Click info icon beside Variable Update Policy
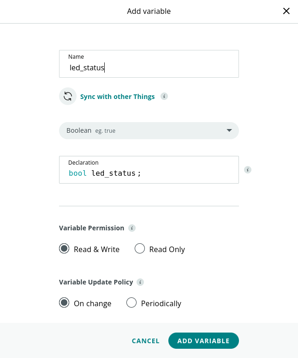Viewport: 298px width, 358px height. pos(140,282)
